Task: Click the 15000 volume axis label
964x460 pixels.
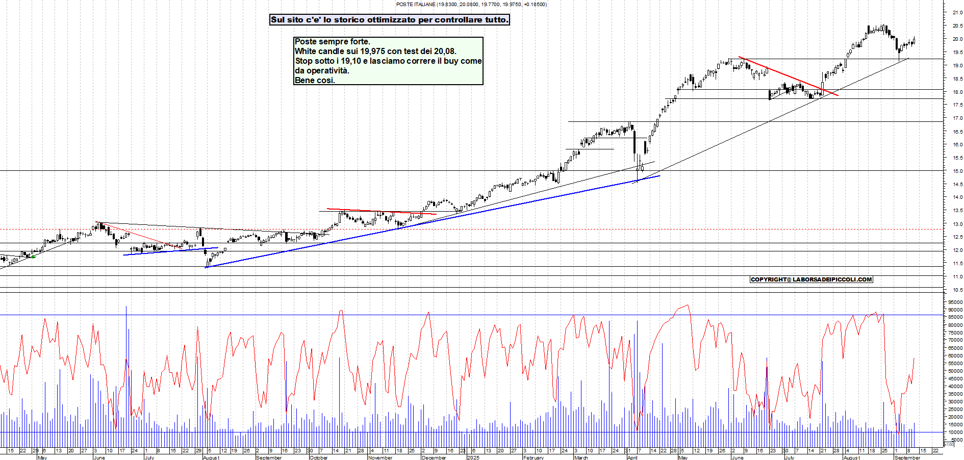Action: 955,425
